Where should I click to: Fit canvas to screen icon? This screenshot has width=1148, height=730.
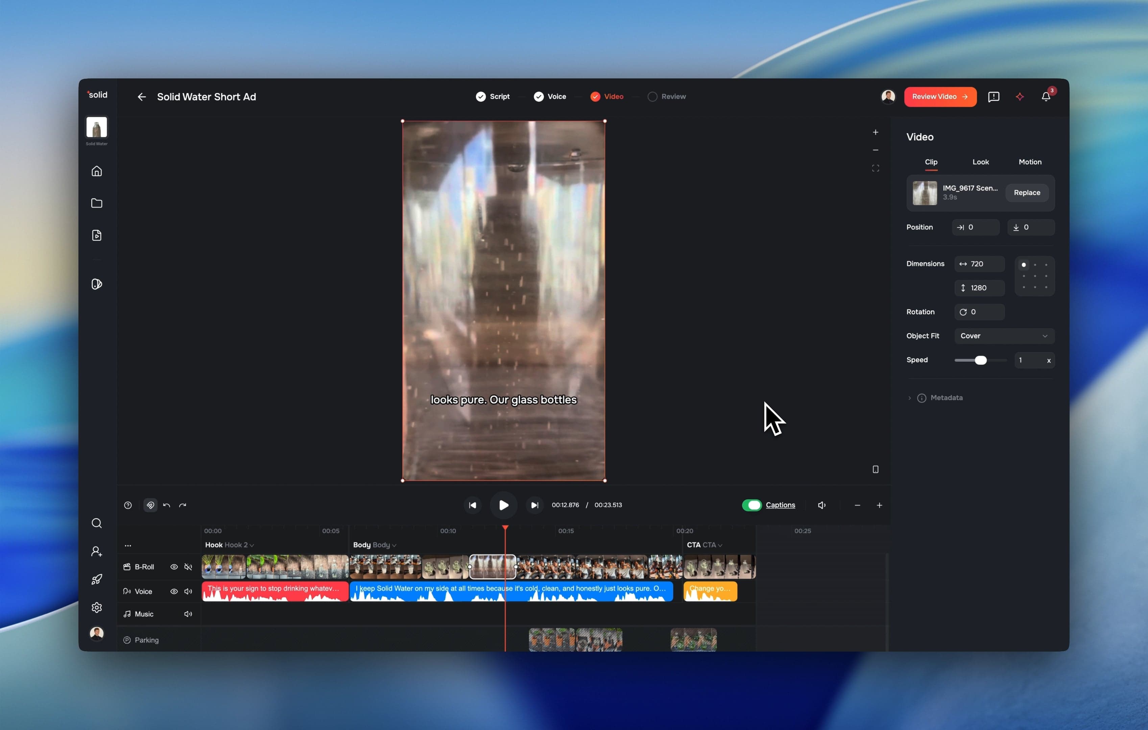point(875,168)
